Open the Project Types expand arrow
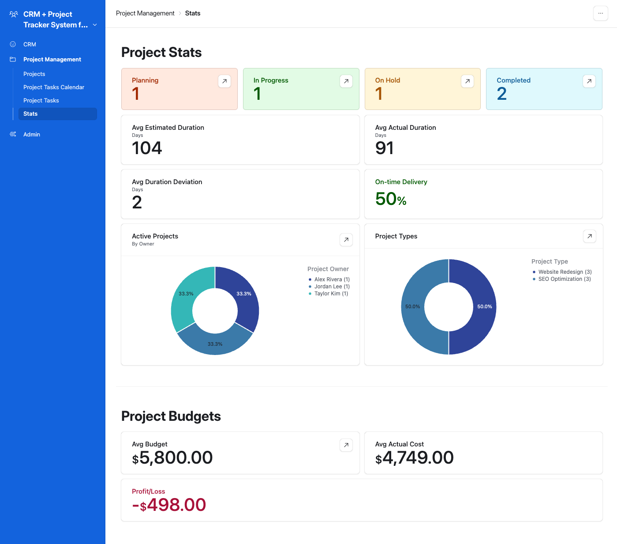617x544 pixels. click(x=589, y=236)
